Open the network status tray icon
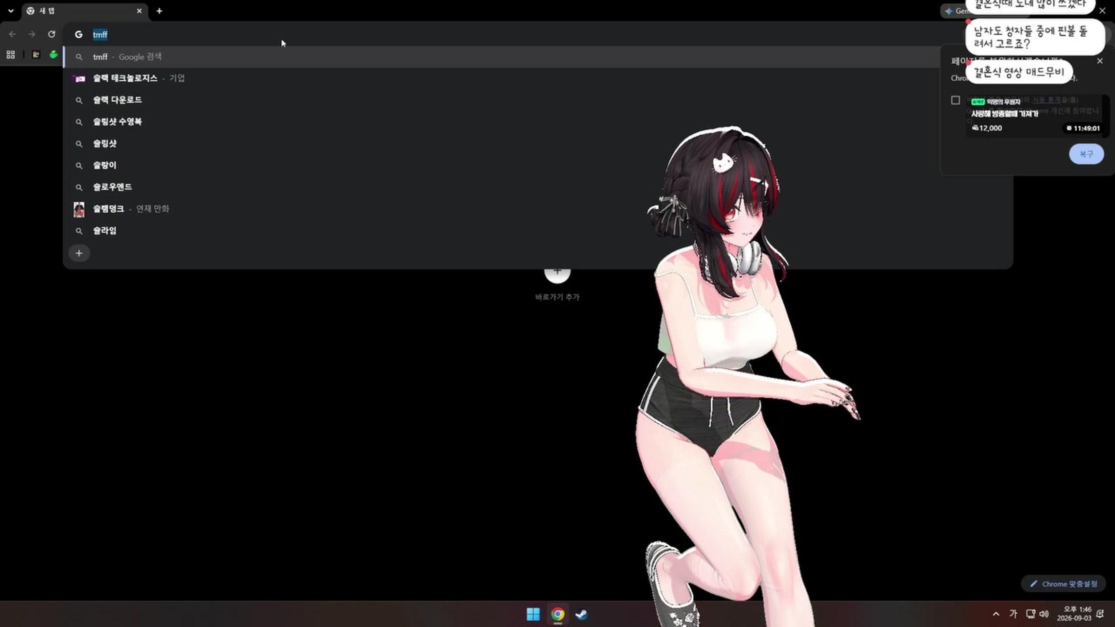The image size is (1115, 627). coord(1030,614)
